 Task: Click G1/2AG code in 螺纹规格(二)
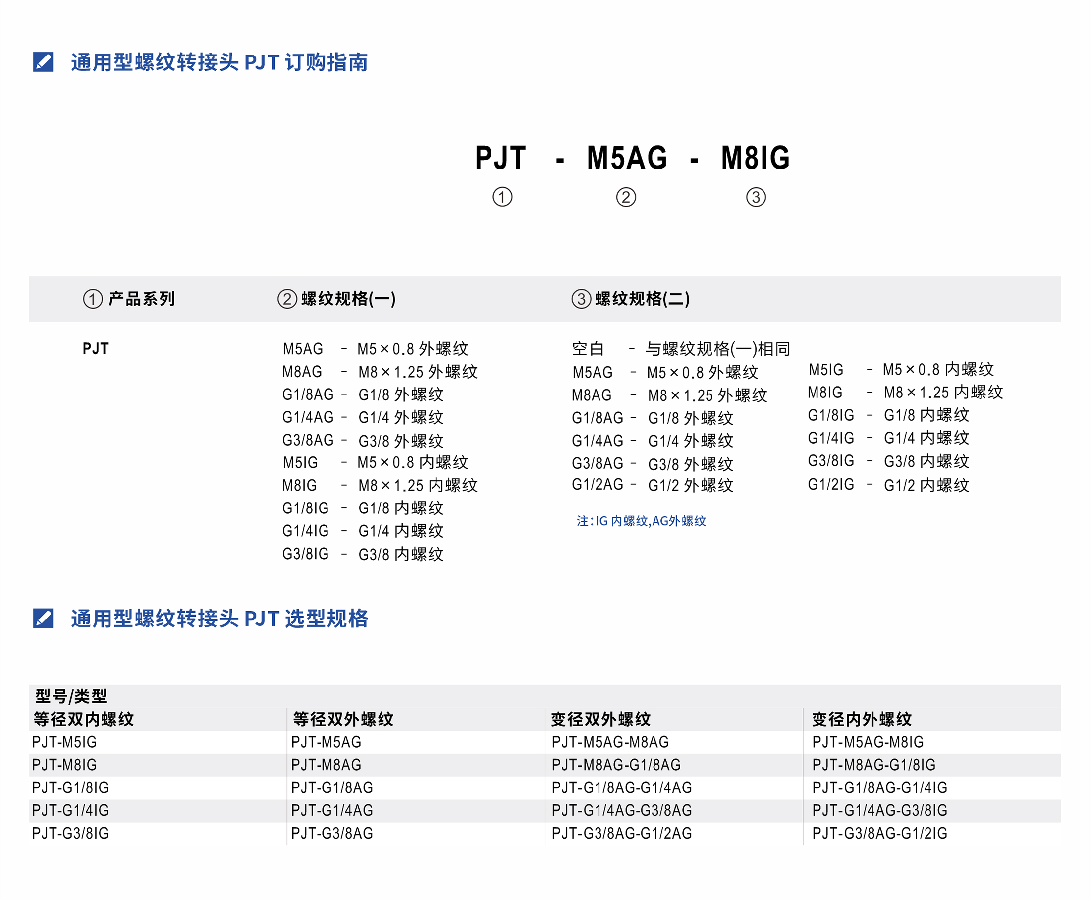[x=598, y=484]
